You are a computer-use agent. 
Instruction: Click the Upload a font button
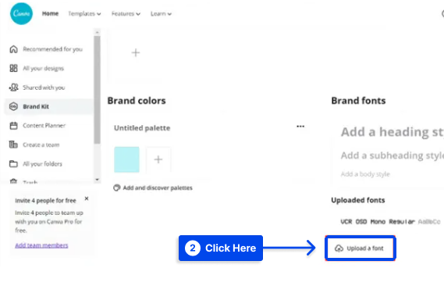coord(361,248)
